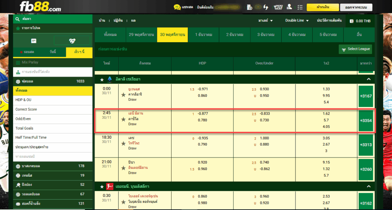This screenshot has height=210, width=392.
Task: Star the AC Milan vs Lazio match
Action: pyautogui.click(x=123, y=120)
